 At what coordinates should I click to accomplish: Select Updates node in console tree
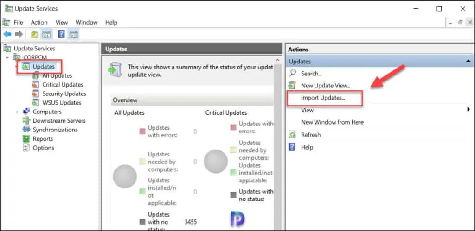pyautogui.click(x=44, y=67)
